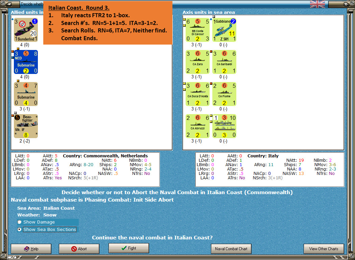Click Italy NAtt value 19

coord(301,160)
